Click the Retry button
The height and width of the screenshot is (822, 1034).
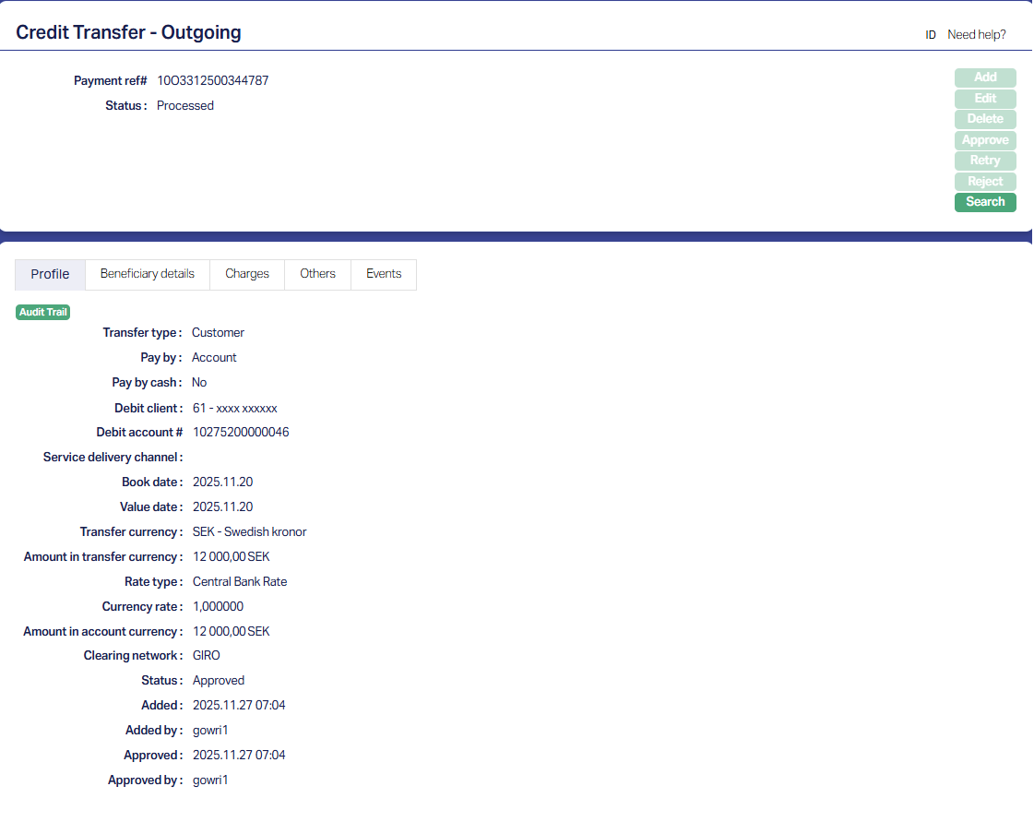pos(985,161)
